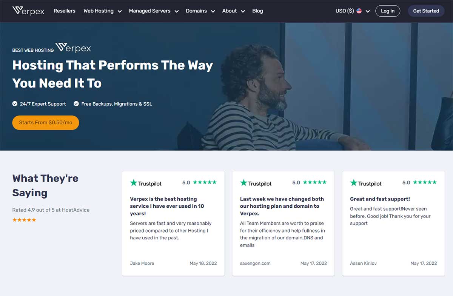Expand the Domains menu chevron
Screen dimensions: 453x296
coord(213,11)
